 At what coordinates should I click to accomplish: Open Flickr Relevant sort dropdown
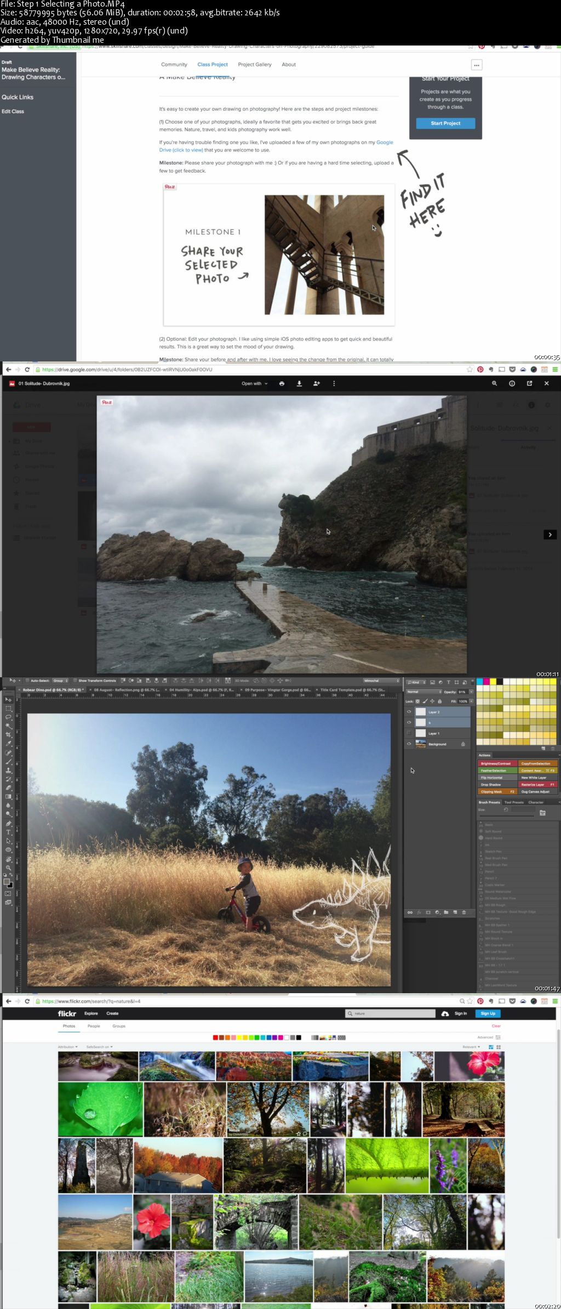click(x=471, y=1047)
